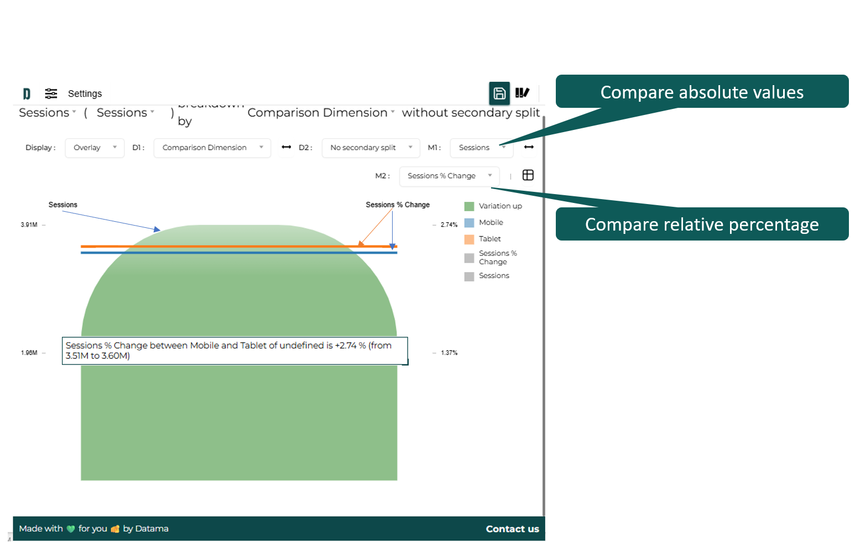Open the Display Overlay dropdown
Image resolution: width=855 pixels, height=543 pixels.
(95, 148)
